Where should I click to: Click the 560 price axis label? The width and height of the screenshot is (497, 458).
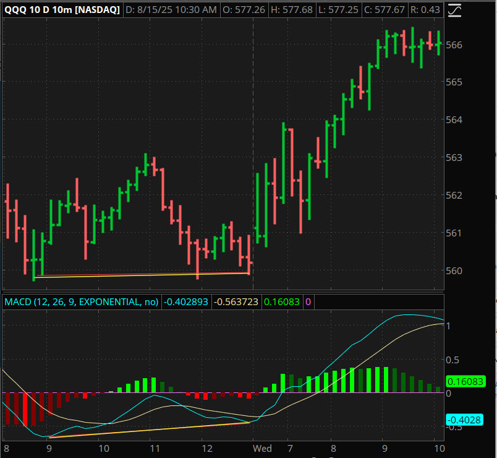tap(454, 271)
